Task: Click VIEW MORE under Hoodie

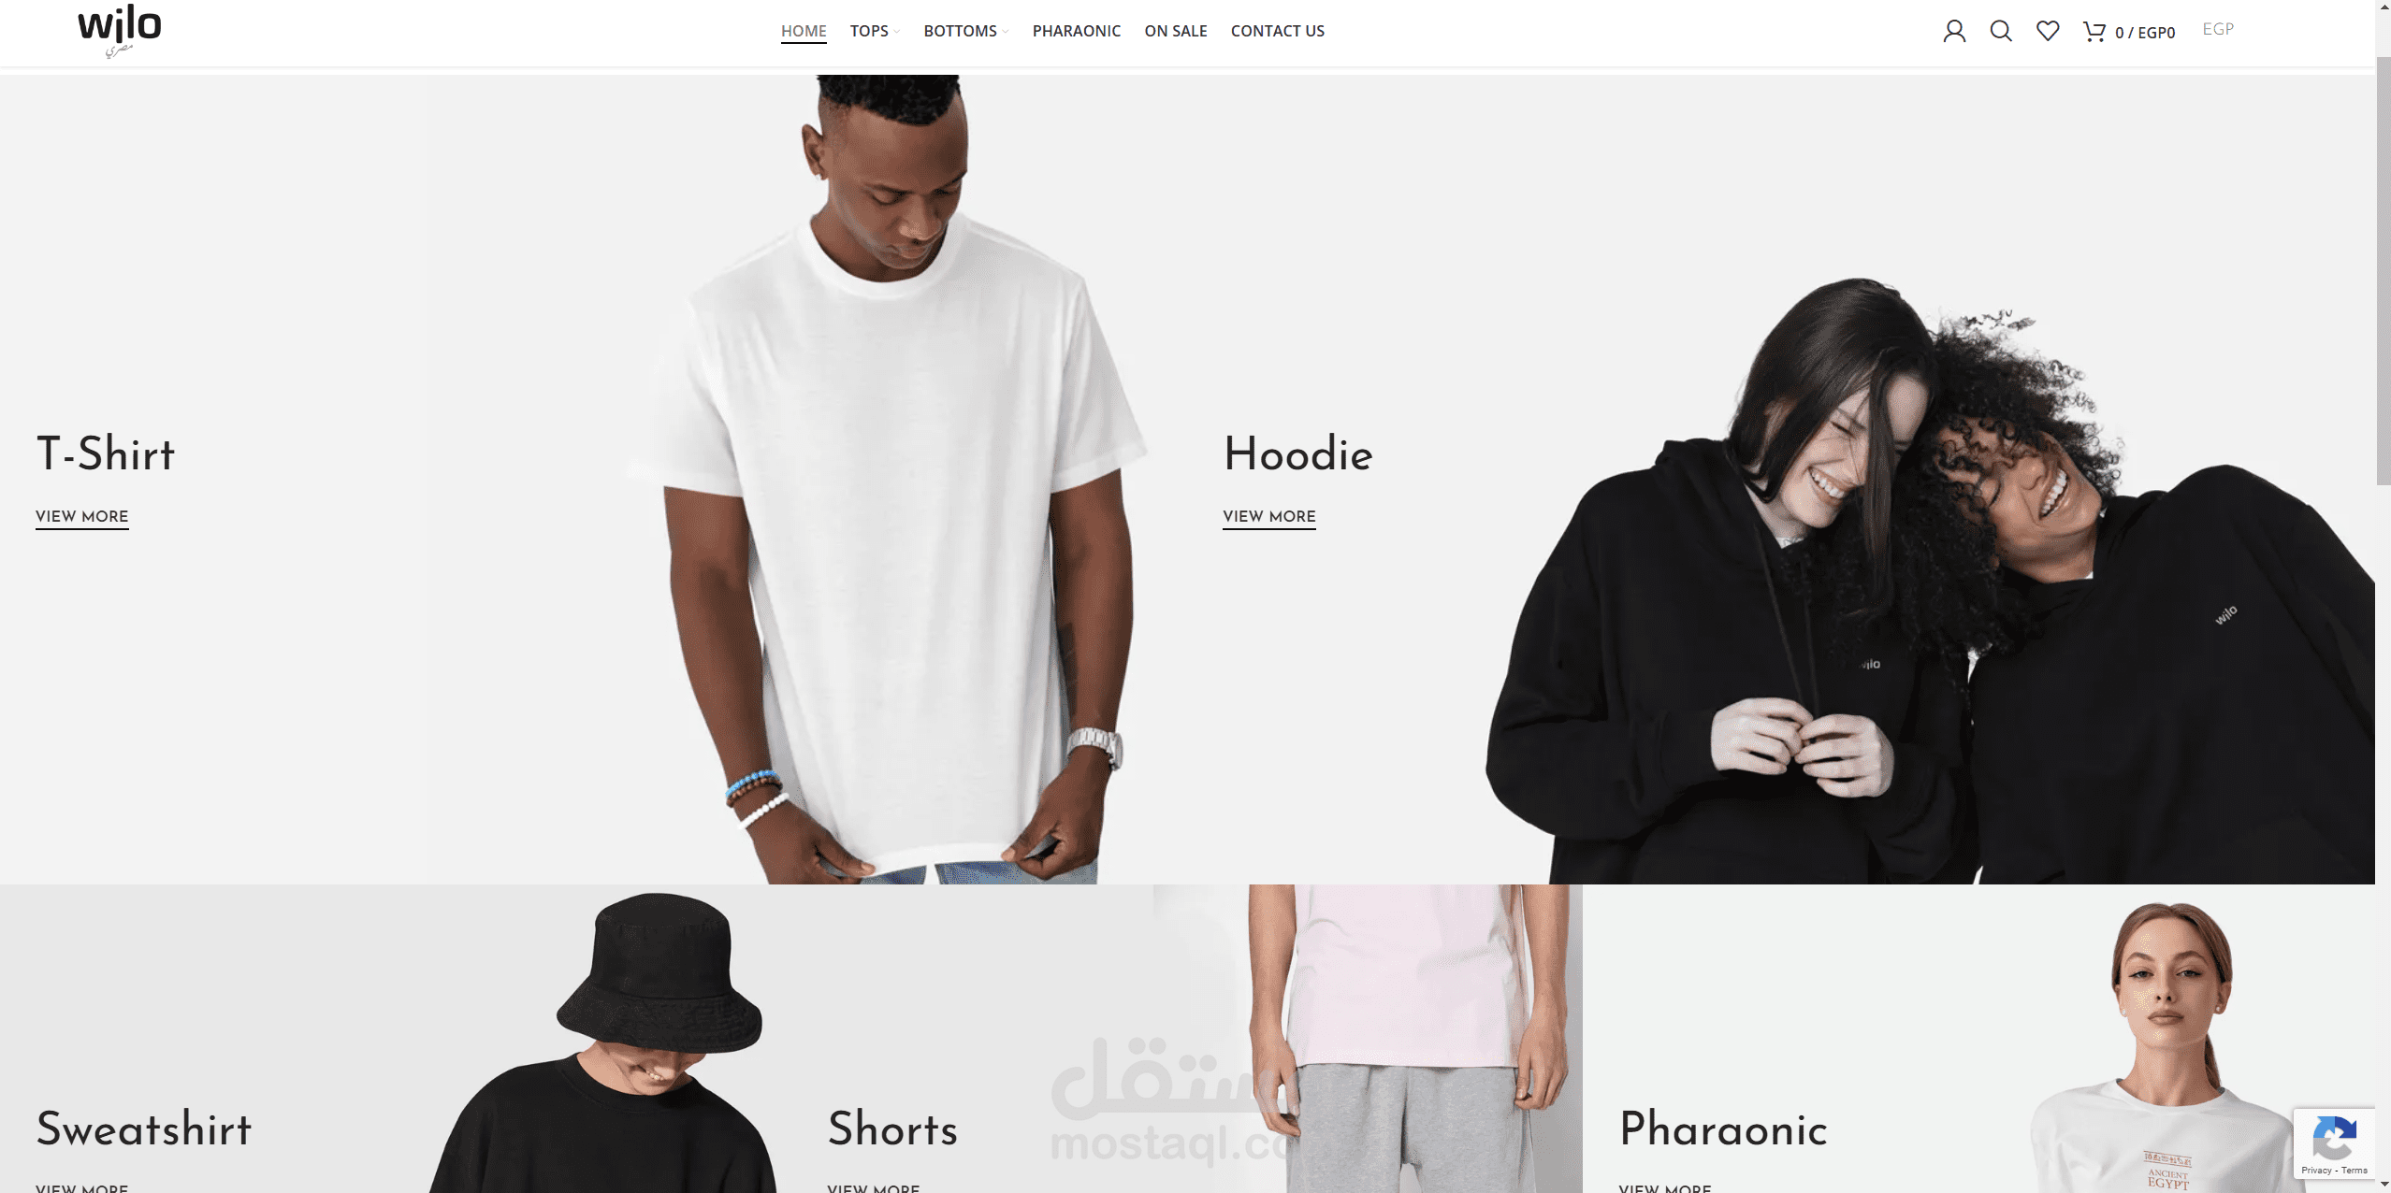Action: [1269, 517]
